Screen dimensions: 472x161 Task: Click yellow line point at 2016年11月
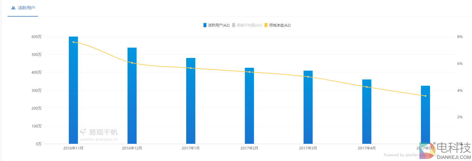(x=73, y=42)
